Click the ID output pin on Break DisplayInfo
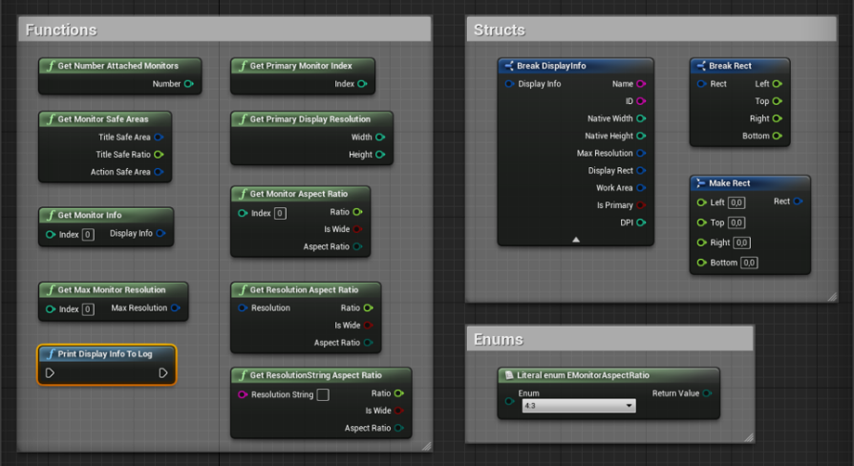This screenshot has height=466, width=854. tap(641, 101)
